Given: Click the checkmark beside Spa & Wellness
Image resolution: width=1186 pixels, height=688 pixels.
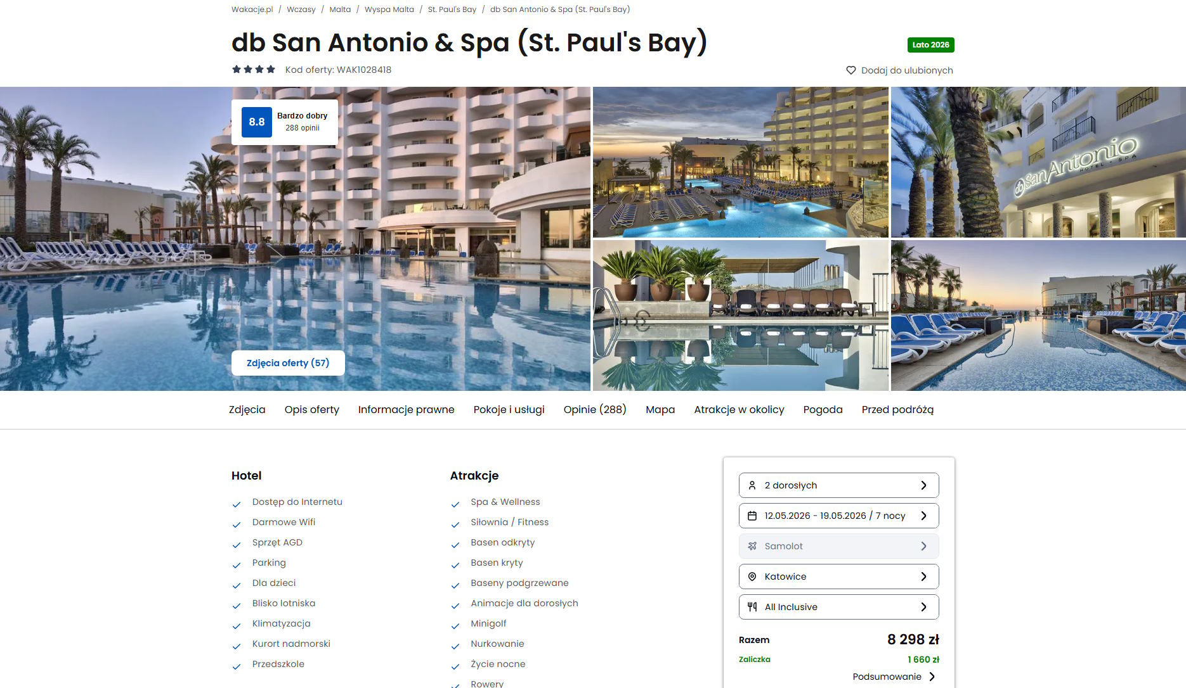Looking at the screenshot, I should (455, 504).
